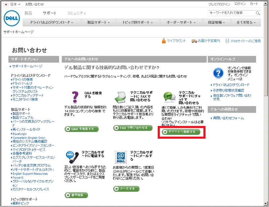Viewport: 269px width, 207px height.
Task: Click the vertical page scrollbar
Action: click(x=265, y=100)
